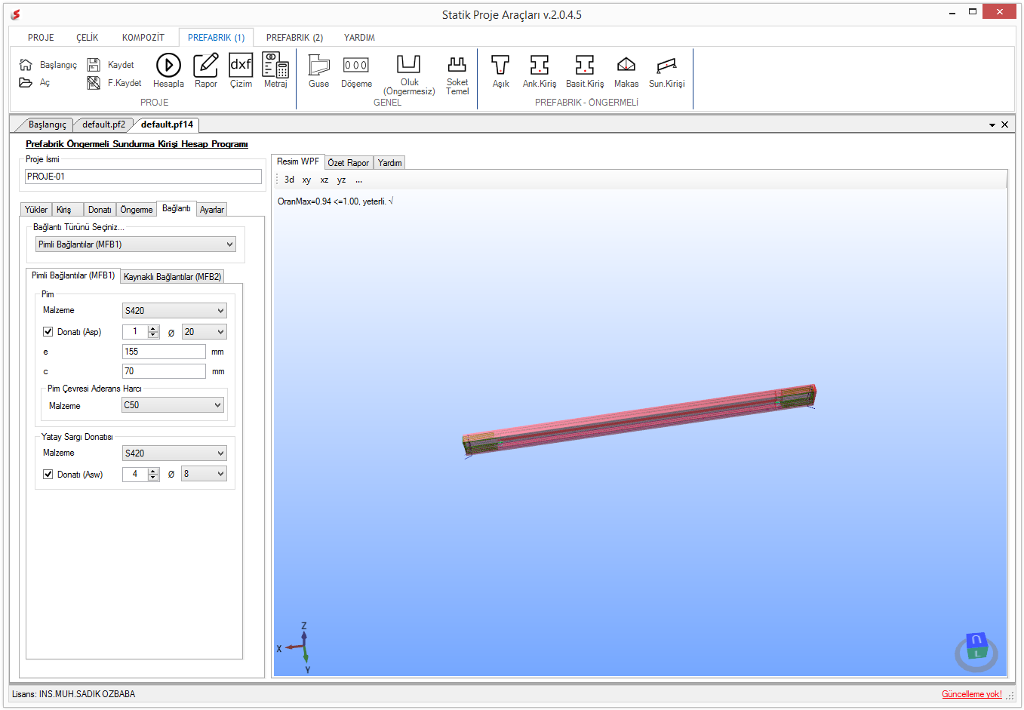Screen dimensions: 1024x710
Task: Click the Başlangıç home icon in ribbon
Action: pyautogui.click(x=26, y=65)
